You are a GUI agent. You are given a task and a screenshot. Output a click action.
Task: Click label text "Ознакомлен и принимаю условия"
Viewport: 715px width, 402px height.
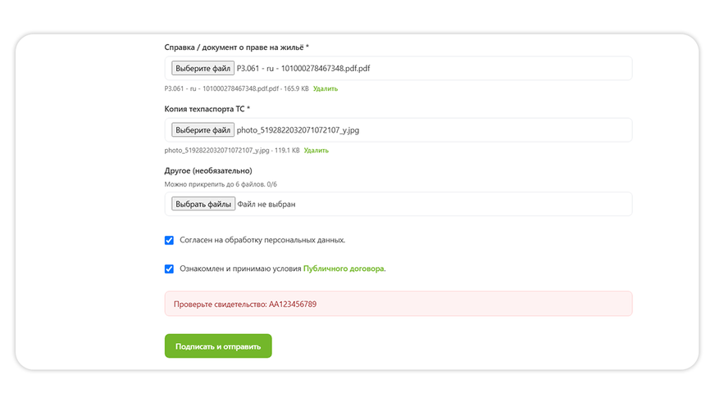(240, 269)
